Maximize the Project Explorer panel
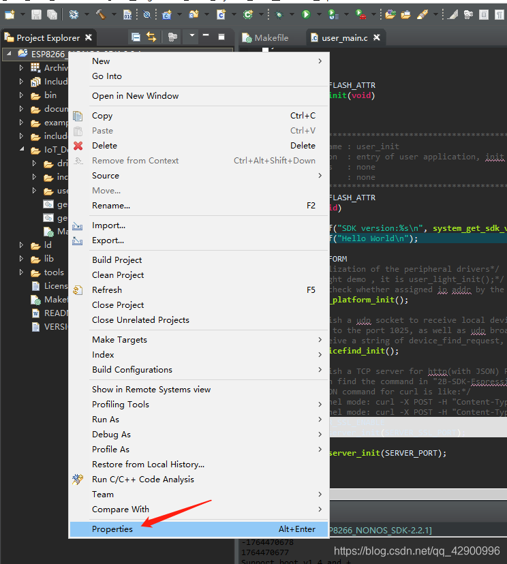The height and width of the screenshot is (564, 507). 221,37
